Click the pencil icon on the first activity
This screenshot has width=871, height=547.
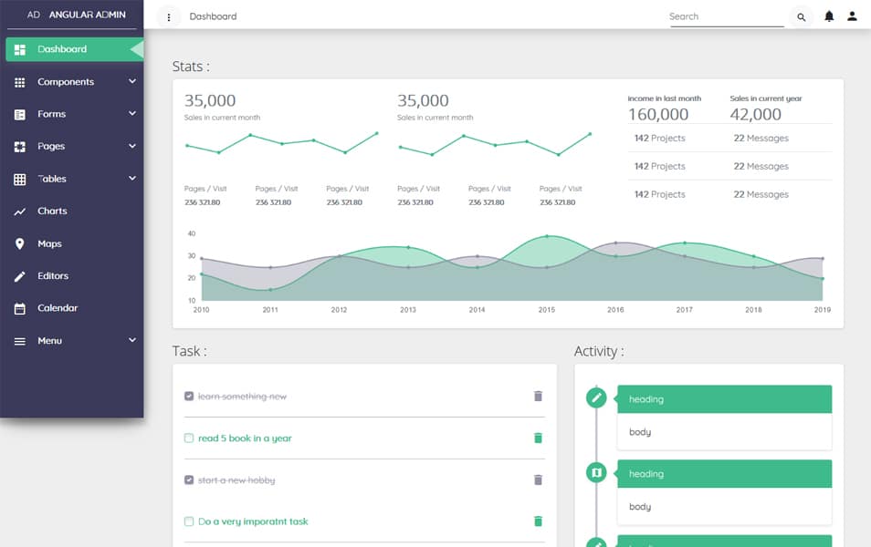pyautogui.click(x=596, y=397)
